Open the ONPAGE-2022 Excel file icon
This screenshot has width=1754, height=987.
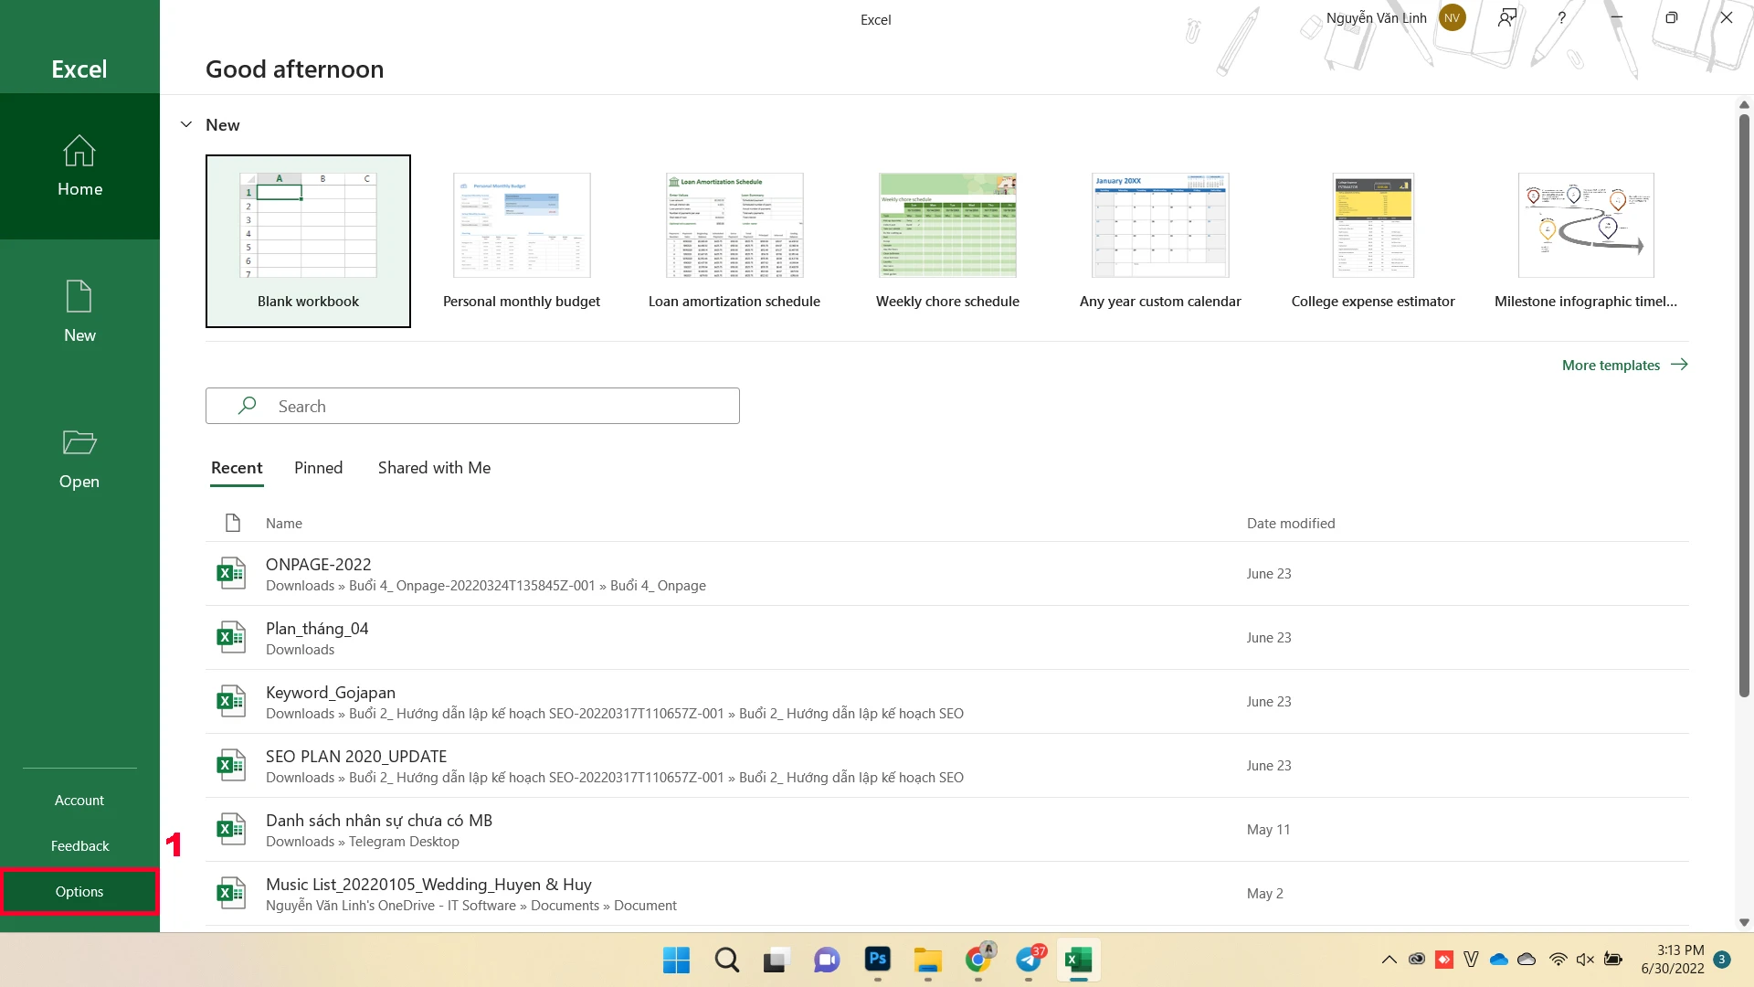(x=231, y=573)
